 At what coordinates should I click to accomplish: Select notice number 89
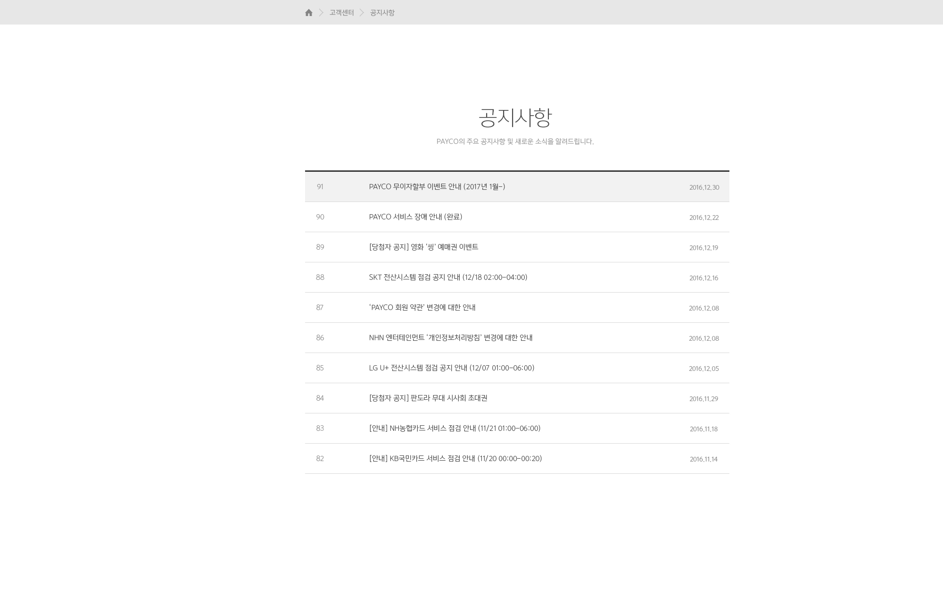(320, 247)
